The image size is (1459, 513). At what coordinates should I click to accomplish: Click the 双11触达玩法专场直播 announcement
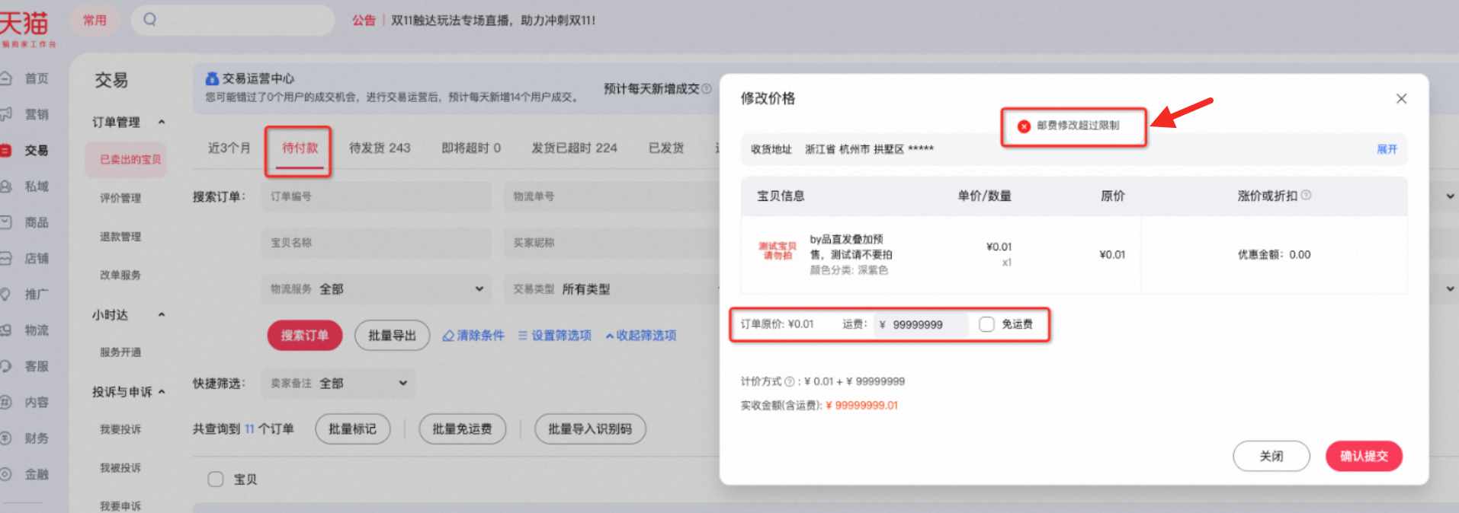pyautogui.click(x=493, y=21)
